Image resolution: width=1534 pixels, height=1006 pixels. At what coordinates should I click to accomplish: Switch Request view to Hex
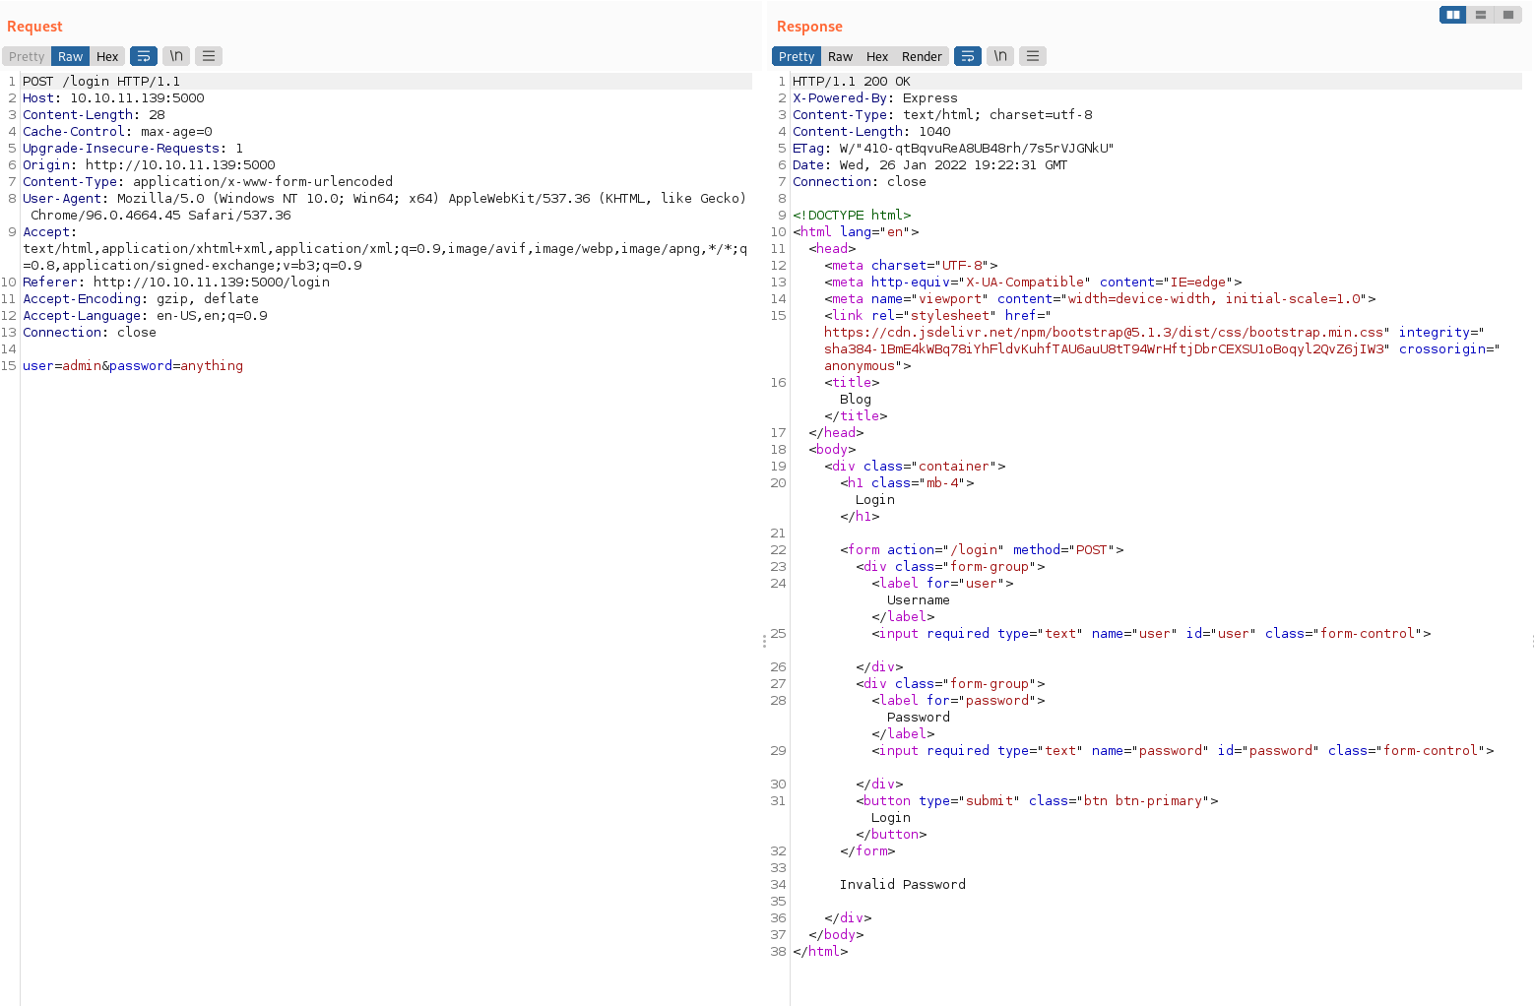tap(107, 56)
